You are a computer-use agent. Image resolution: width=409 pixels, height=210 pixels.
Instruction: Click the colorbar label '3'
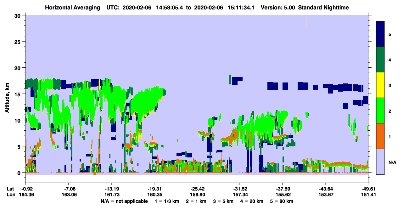pos(390,85)
